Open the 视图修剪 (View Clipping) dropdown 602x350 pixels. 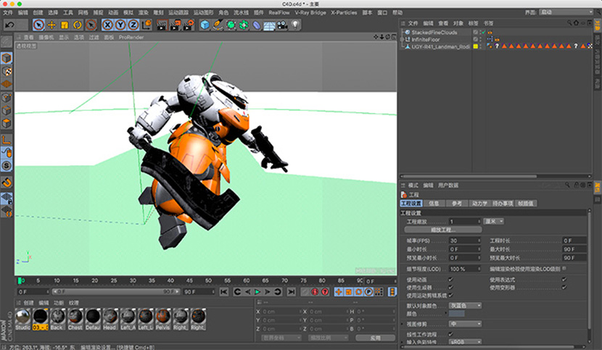tap(465, 324)
